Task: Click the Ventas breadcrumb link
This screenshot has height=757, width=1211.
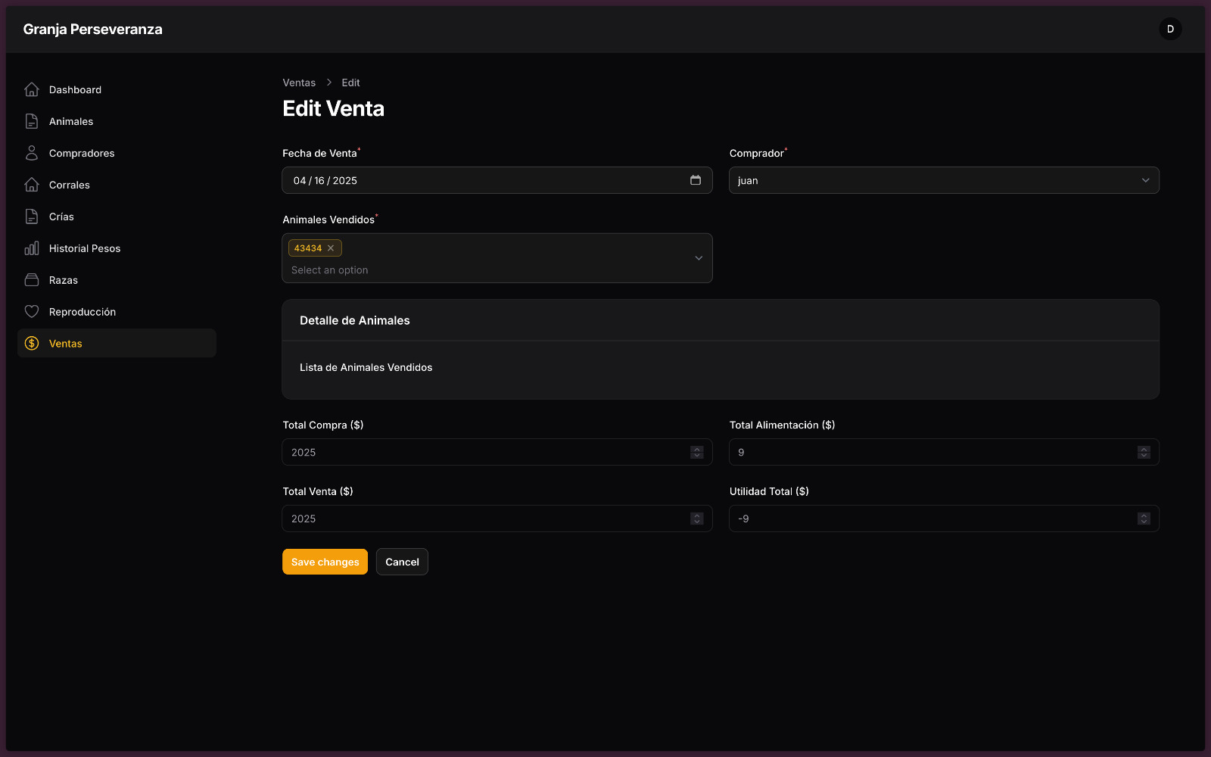Action: 299,83
